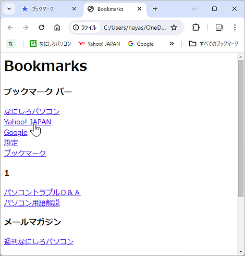The image size is (245, 256).
Task: Open なにしろパソコン in bookmarks bar
Action: click(51, 44)
